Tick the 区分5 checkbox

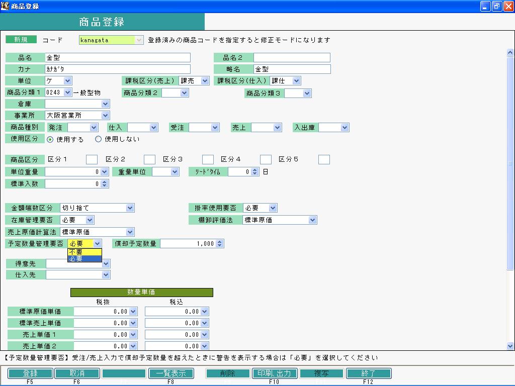click(x=324, y=159)
